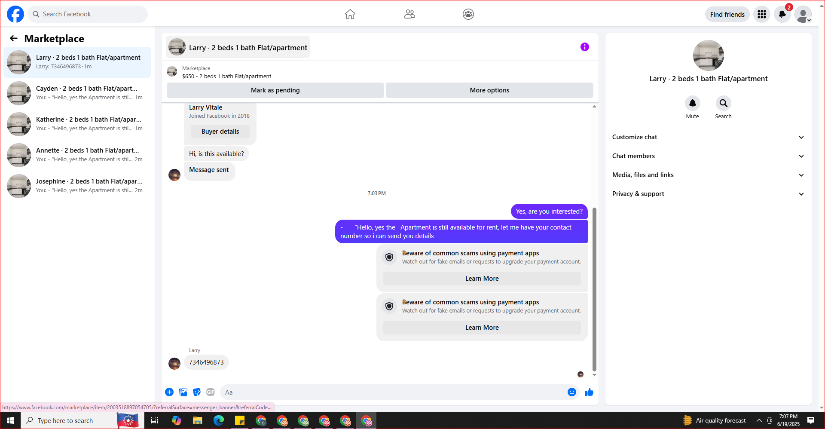
Task: Click the 7346496873 message from Larry
Action: point(206,362)
